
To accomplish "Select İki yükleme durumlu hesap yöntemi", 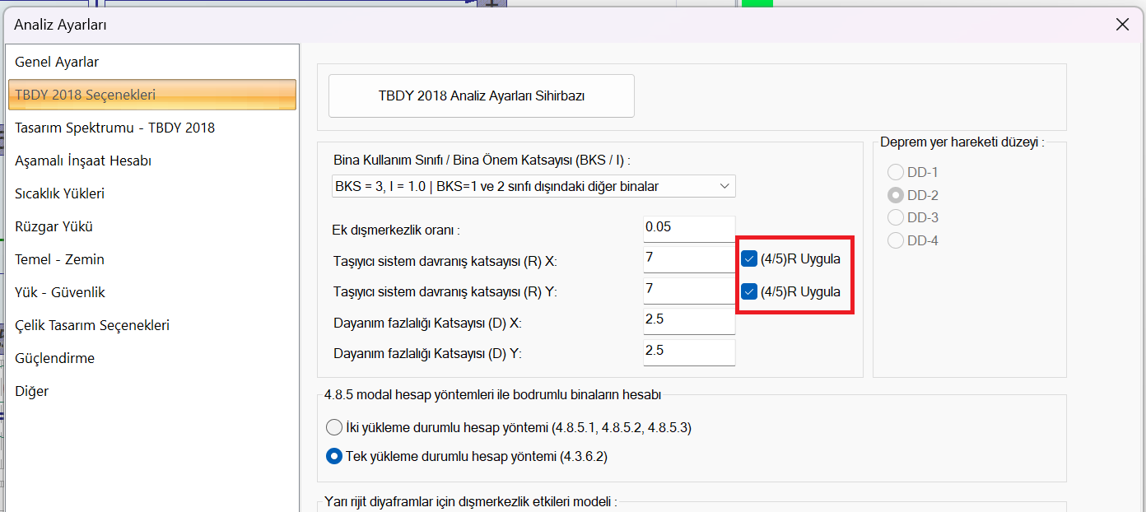I will (334, 428).
